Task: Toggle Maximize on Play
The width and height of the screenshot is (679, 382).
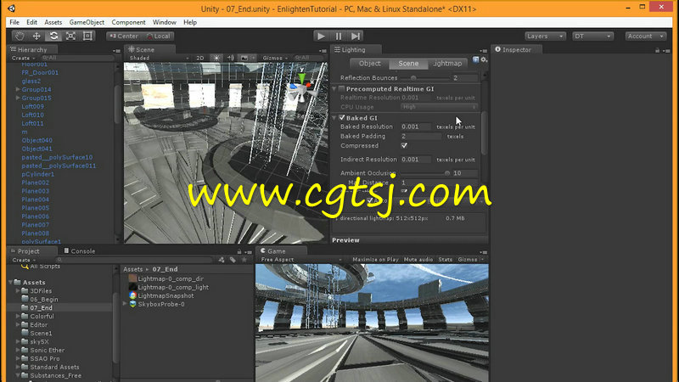Action: tap(375, 260)
